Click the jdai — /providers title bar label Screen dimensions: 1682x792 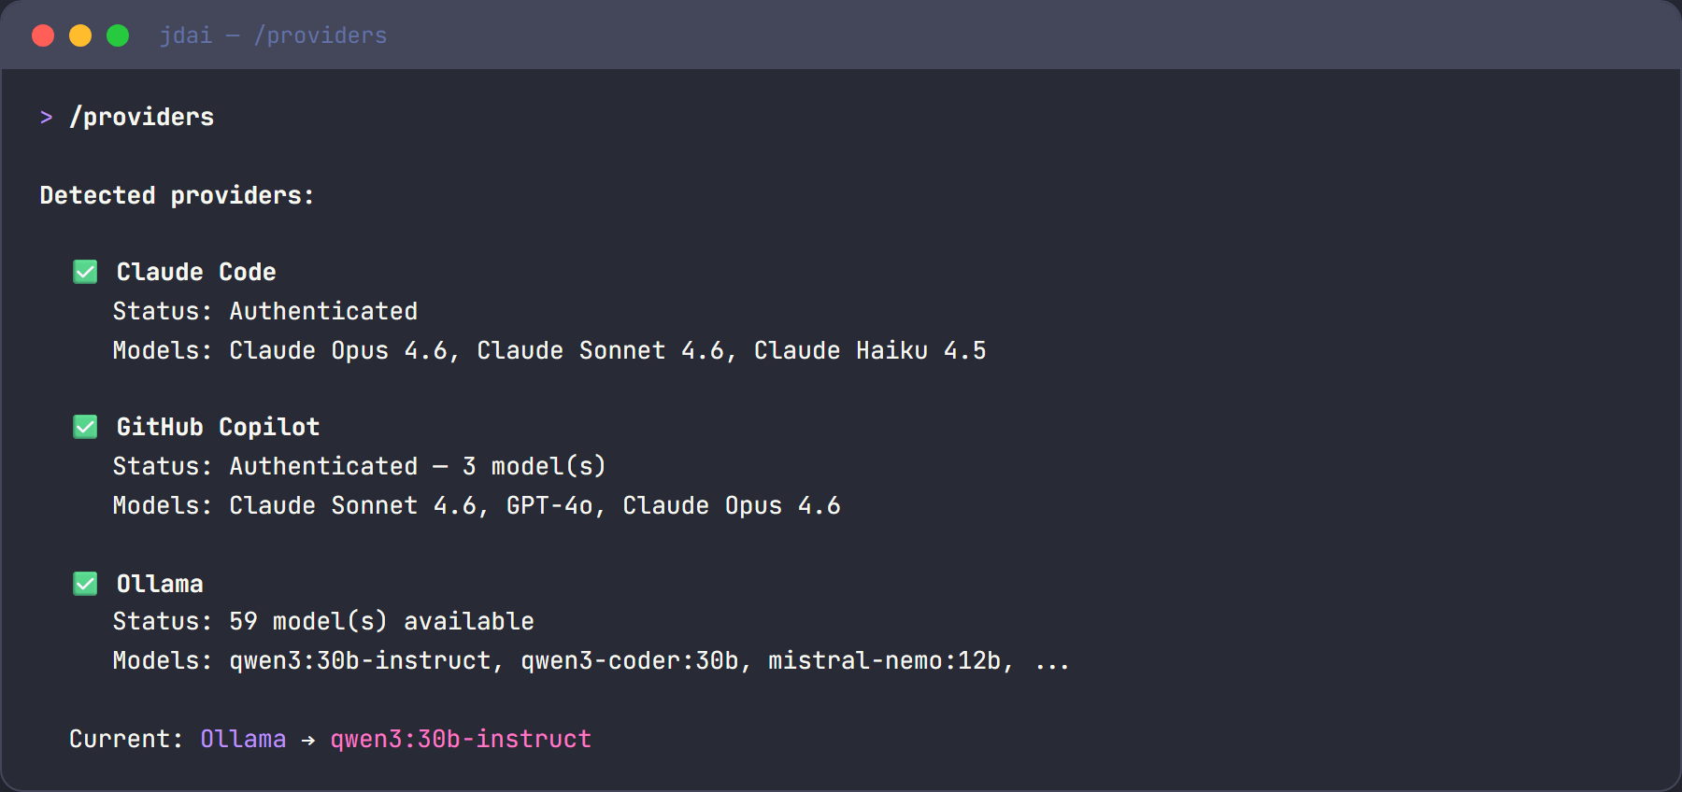pyautogui.click(x=273, y=35)
